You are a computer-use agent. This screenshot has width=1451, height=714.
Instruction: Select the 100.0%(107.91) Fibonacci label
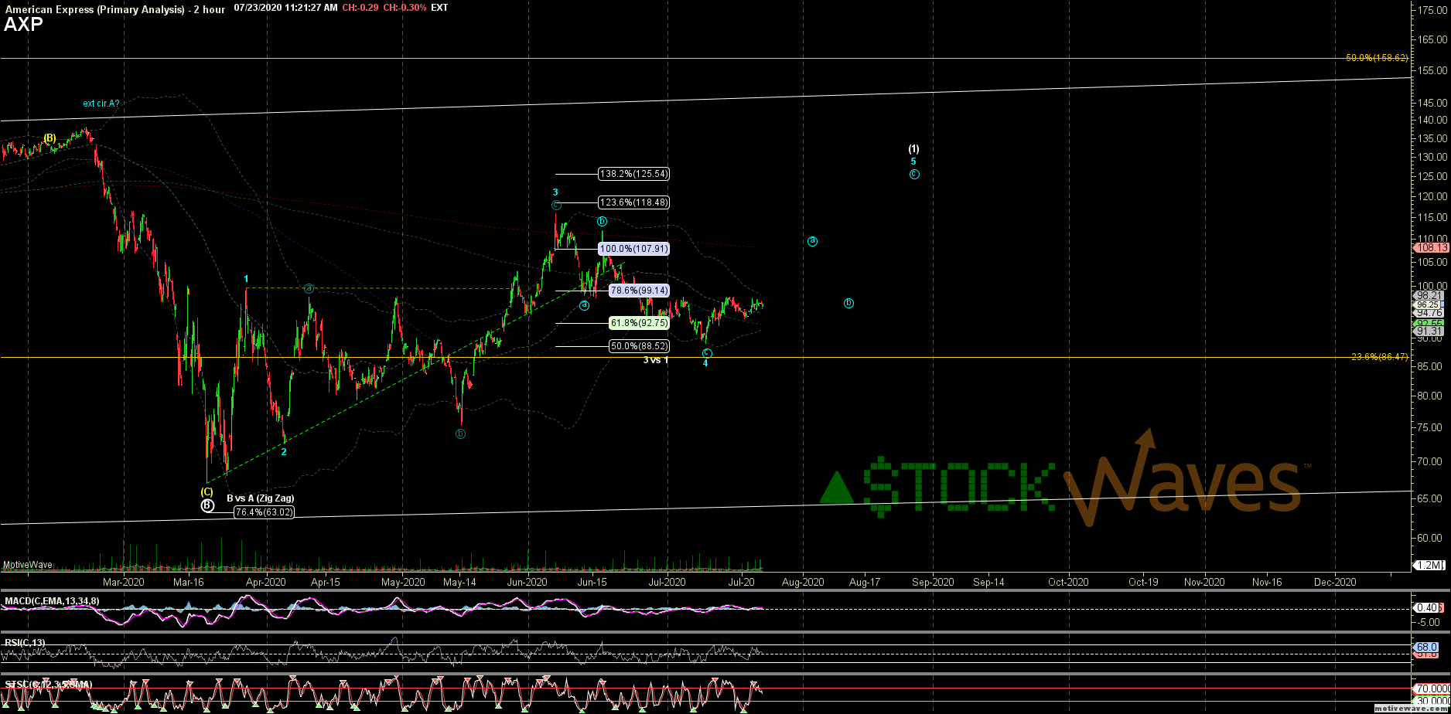click(x=633, y=249)
